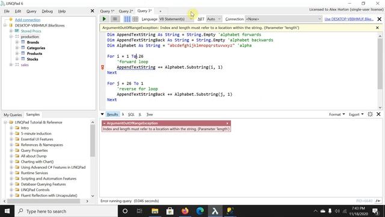Viewport: 385px width, 217px height.
Task: Open Task View on the taskbar
Action: coord(140,211)
